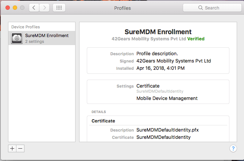Minimize the Profiles window with yellow button
The width and height of the screenshot is (244, 161).
click(x=15, y=8)
